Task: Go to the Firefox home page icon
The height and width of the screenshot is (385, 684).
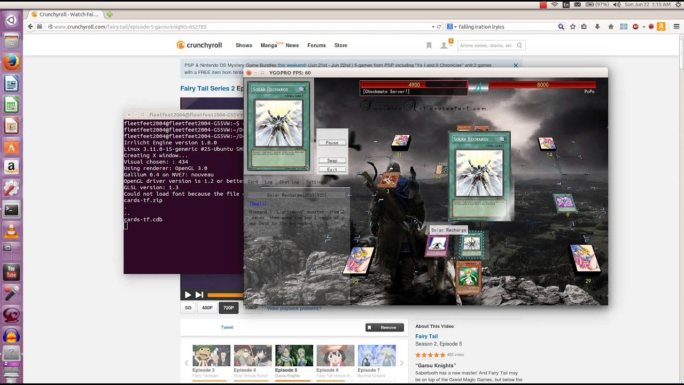Action: pos(611,27)
